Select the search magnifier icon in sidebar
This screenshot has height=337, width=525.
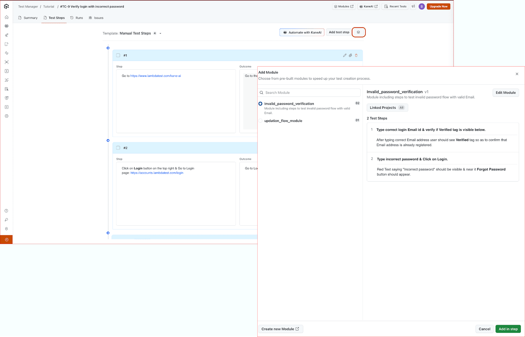point(6,220)
